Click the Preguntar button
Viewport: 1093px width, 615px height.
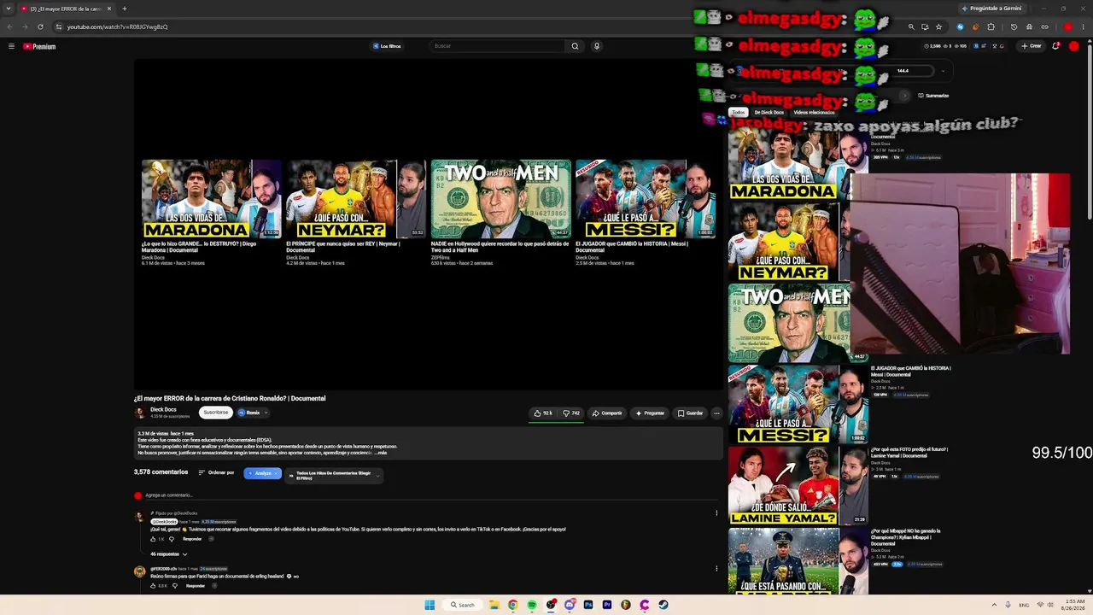(x=650, y=413)
